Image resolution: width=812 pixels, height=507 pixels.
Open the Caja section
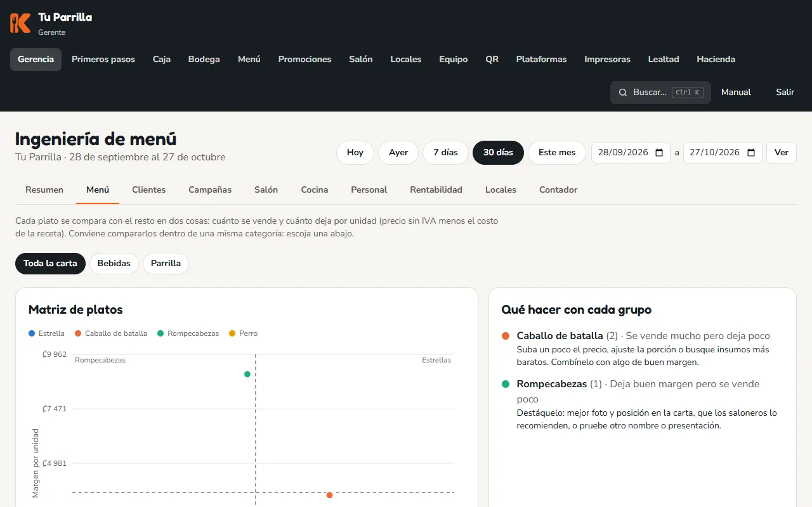click(x=162, y=60)
